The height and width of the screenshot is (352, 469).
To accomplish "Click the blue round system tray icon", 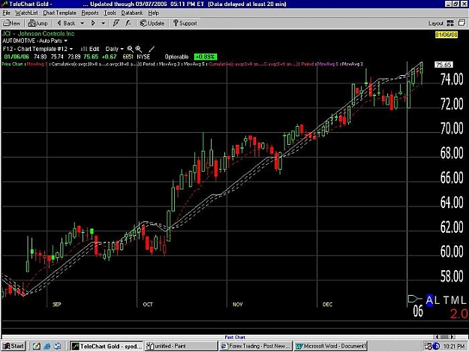I will coord(436,346).
